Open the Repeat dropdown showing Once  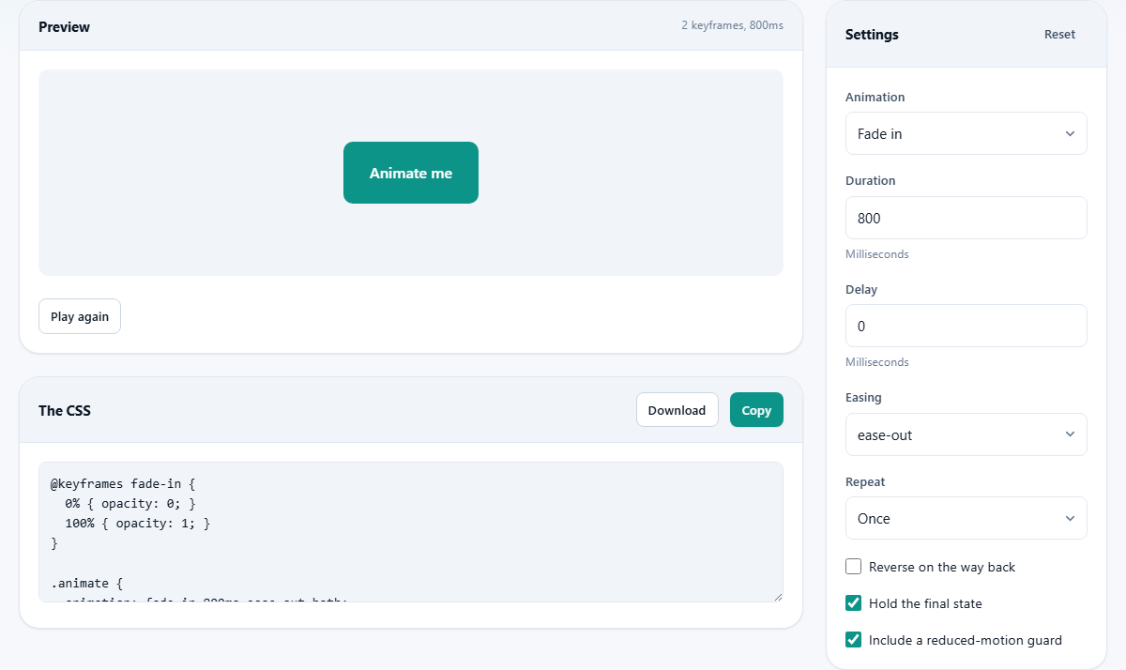click(x=966, y=518)
